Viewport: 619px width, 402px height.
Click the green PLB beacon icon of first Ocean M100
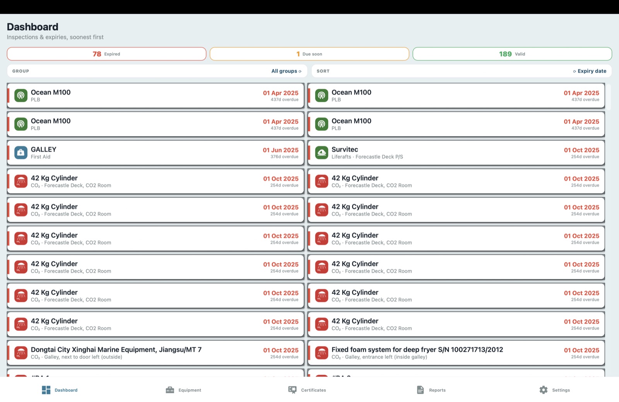click(21, 95)
